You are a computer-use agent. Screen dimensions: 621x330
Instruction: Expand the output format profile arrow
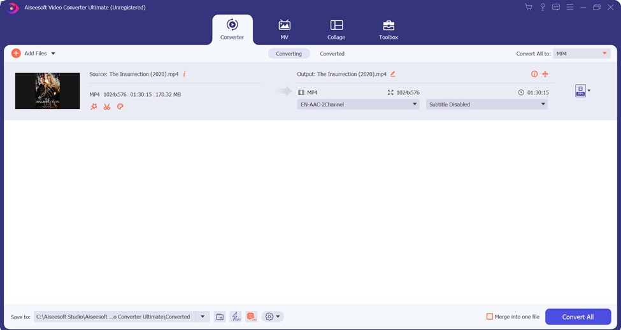click(589, 90)
